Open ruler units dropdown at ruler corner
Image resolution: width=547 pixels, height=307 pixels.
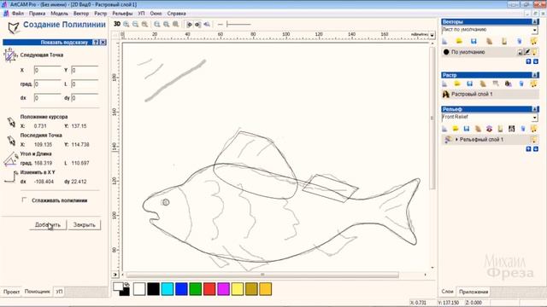(x=432, y=35)
